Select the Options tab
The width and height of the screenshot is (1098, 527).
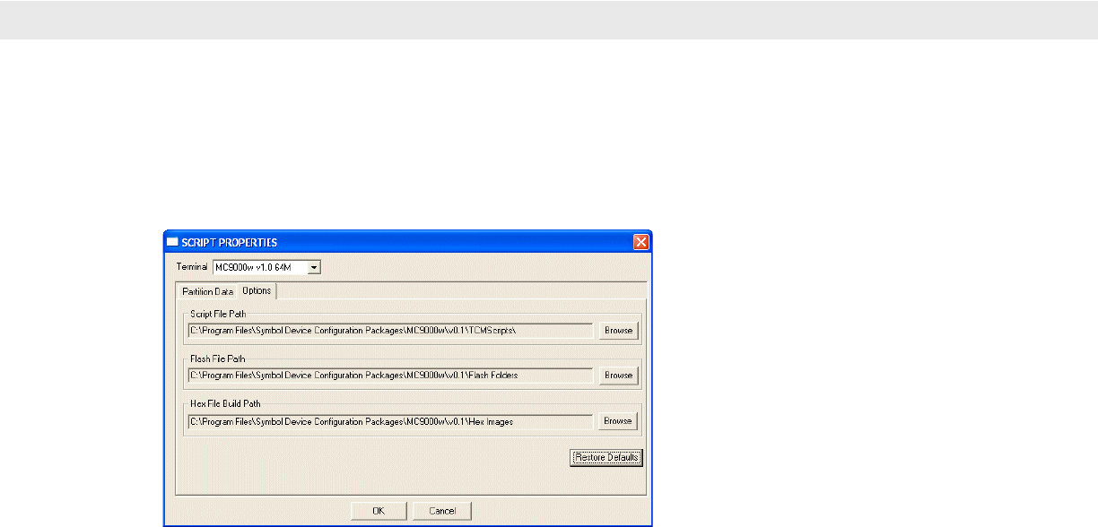pos(257,290)
